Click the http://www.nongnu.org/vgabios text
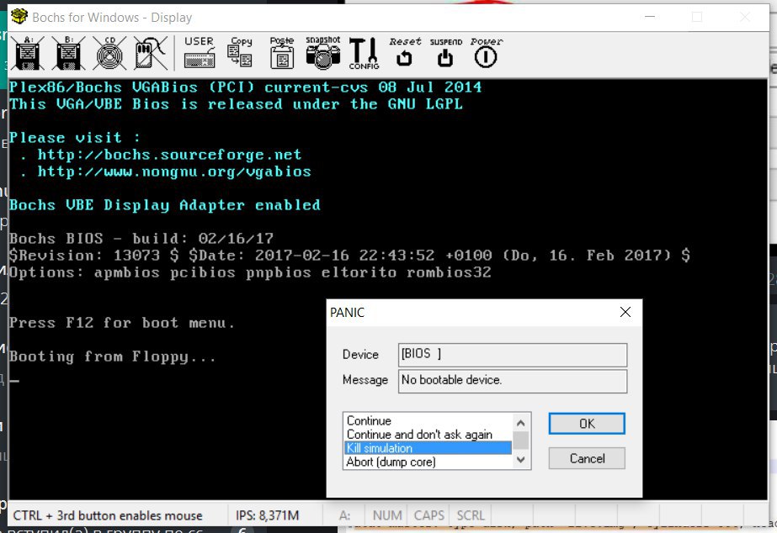 click(174, 172)
